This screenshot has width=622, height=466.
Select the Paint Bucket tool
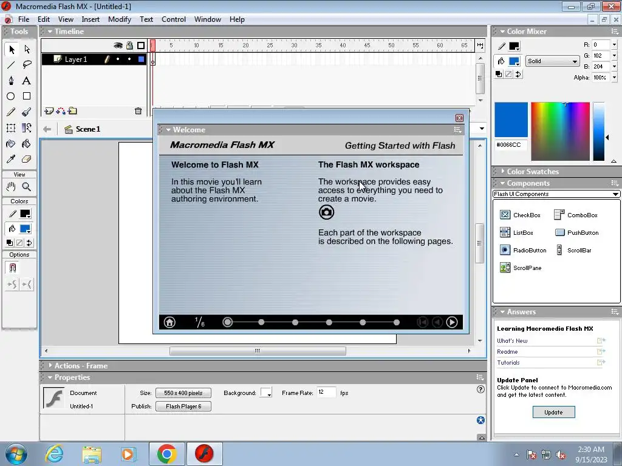tap(27, 143)
